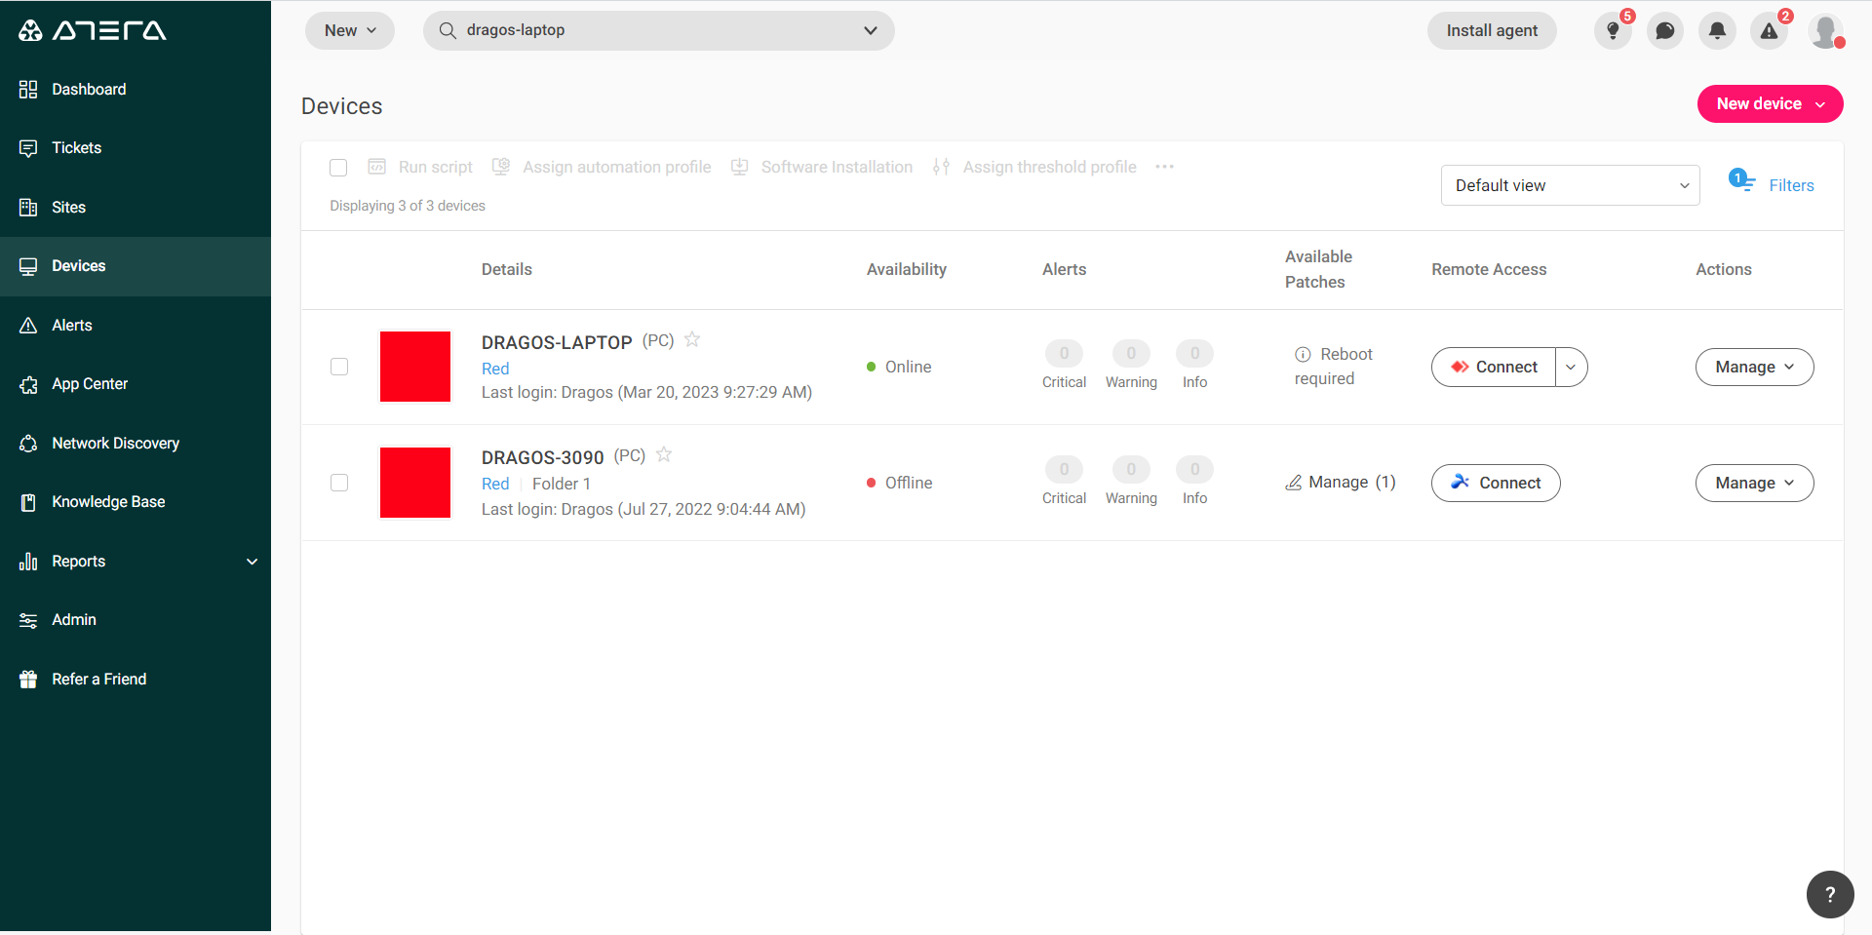This screenshot has height=935, width=1872.
Task: Open the user profile avatar
Action: coord(1825,30)
